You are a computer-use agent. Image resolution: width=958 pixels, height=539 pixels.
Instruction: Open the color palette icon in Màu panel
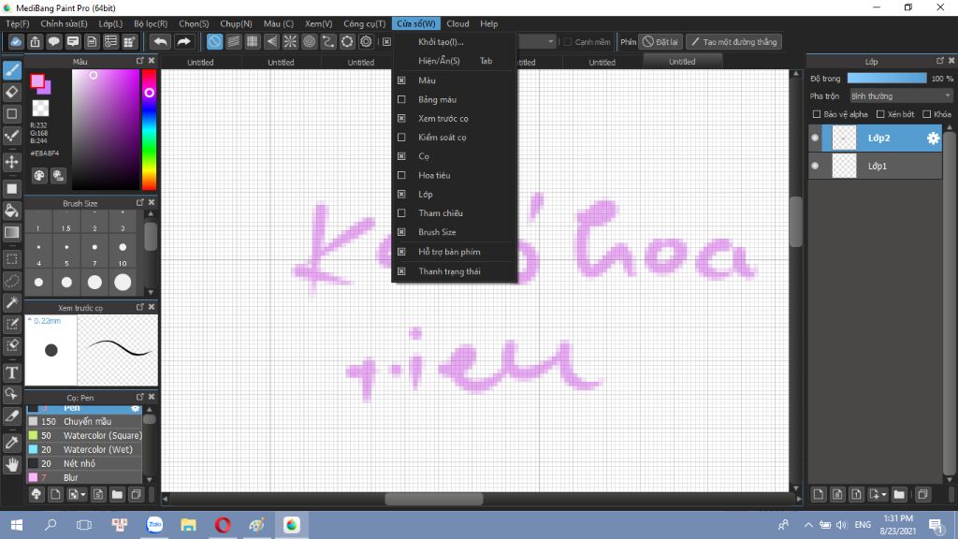39,176
